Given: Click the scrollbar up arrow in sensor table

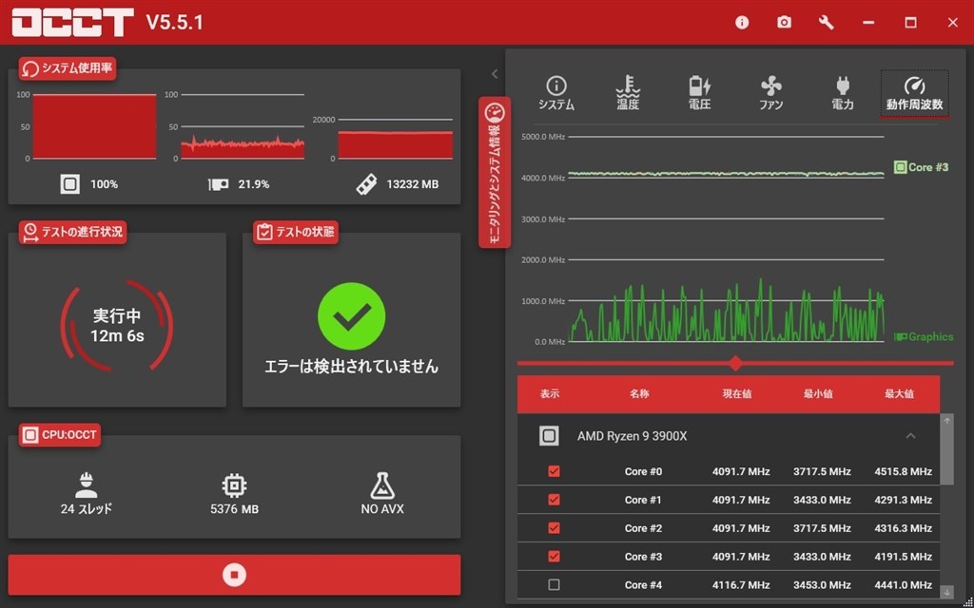Looking at the screenshot, I should coord(946,421).
